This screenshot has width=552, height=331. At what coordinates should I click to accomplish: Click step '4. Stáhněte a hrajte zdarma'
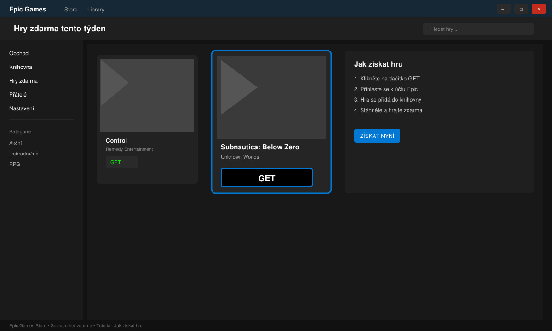tap(388, 110)
